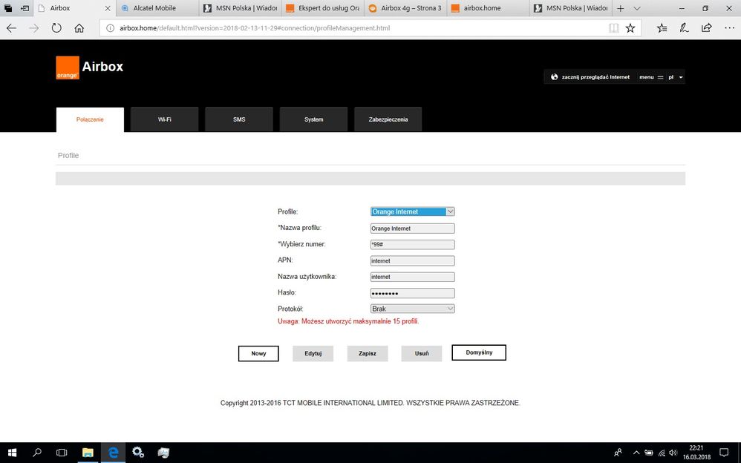741x463 pixels.
Task: Expand the pl language selector
Action: click(x=675, y=77)
